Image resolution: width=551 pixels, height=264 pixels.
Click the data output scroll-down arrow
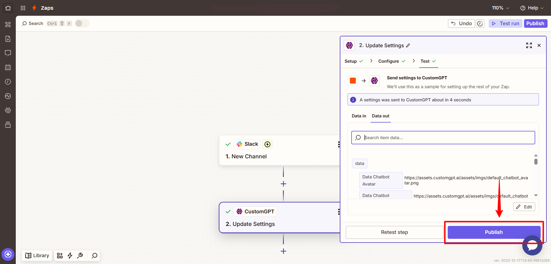(x=536, y=196)
